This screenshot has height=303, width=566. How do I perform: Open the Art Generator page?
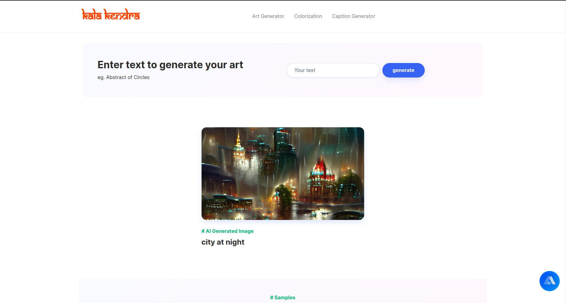tap(268, 16)
